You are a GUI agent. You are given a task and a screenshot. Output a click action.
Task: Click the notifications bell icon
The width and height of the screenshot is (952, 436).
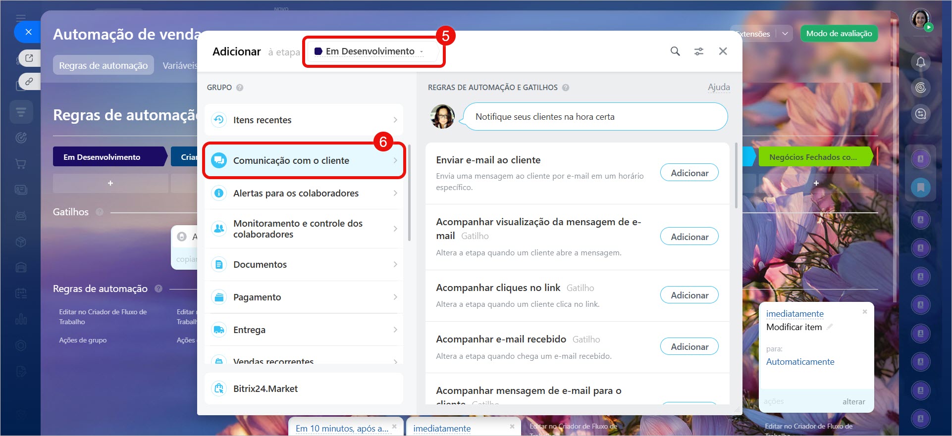click(x=920, y=62)
